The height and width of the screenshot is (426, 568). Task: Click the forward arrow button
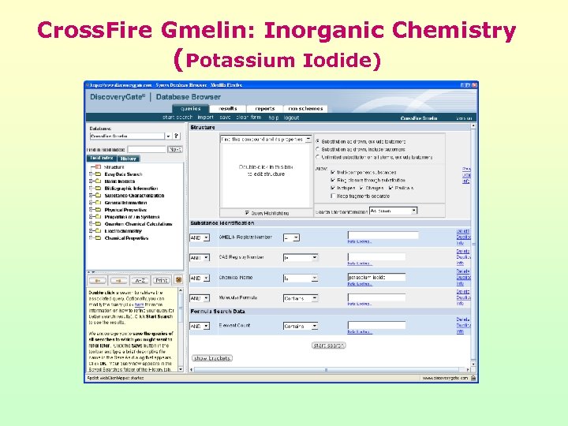click(119, 280)
